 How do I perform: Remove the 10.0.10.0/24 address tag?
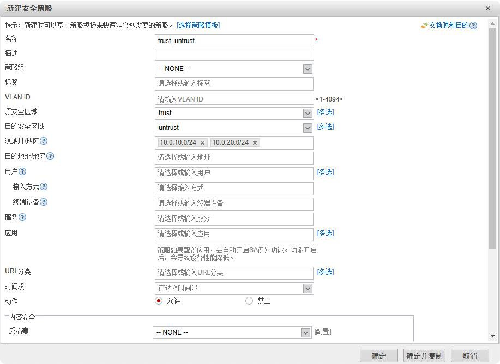pyautogui.click(x=203, y=143)
